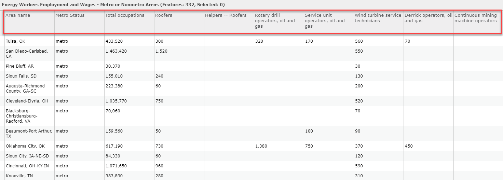Click the Metro Status column header

click(x=79, y=22)
